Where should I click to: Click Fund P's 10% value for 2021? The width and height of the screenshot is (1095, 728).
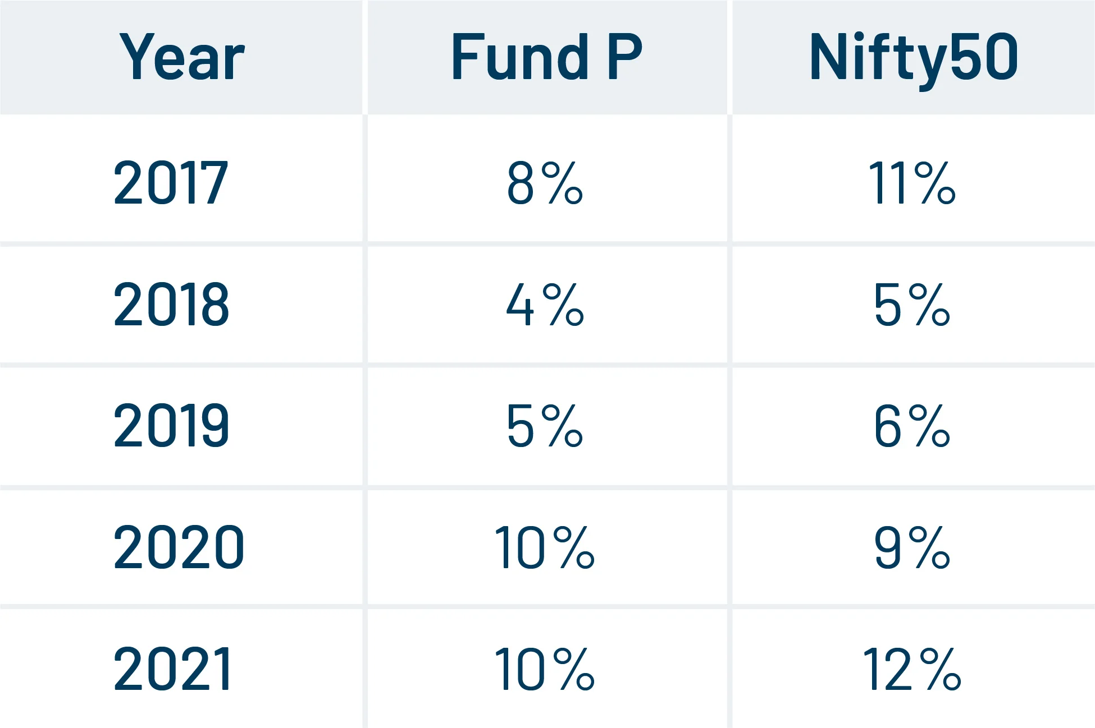click(544, 669)
